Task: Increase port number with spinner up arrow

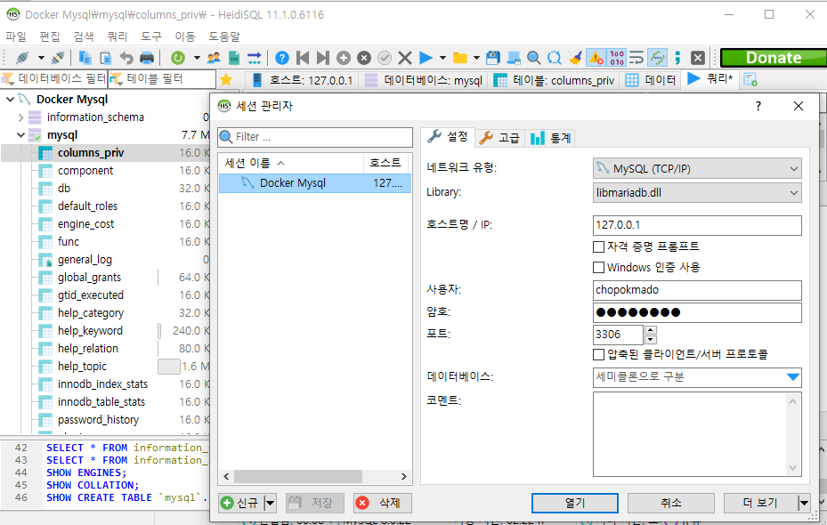Action: pyautogui.click(x=651, y=330)
